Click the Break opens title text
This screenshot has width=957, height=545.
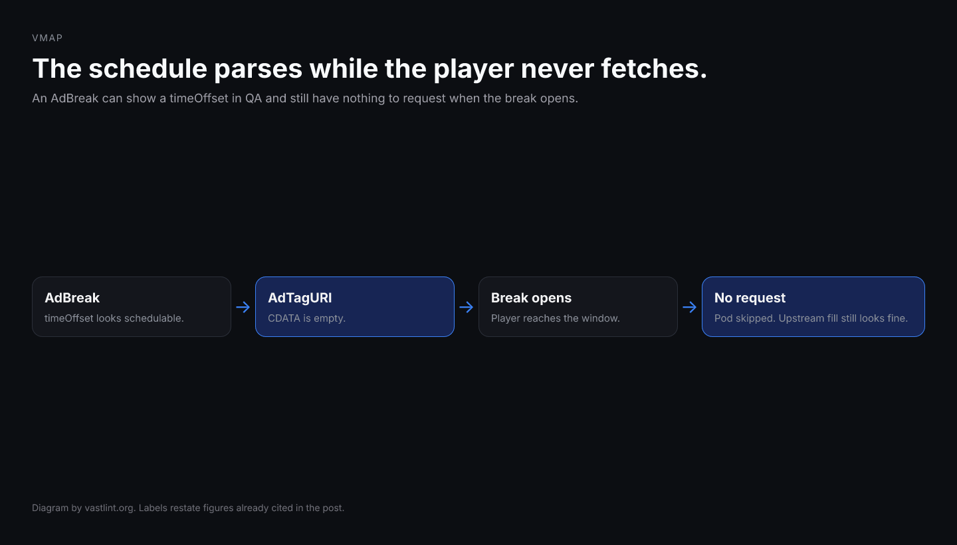[x=531, y=298]
